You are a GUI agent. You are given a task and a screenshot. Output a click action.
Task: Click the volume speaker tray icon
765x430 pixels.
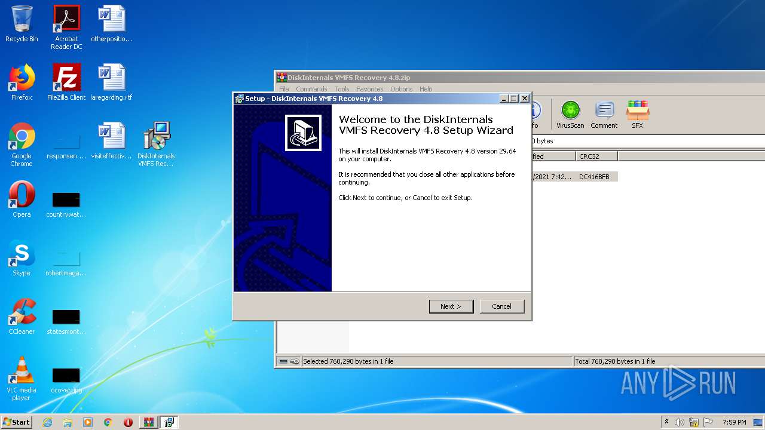coord(680,422)
